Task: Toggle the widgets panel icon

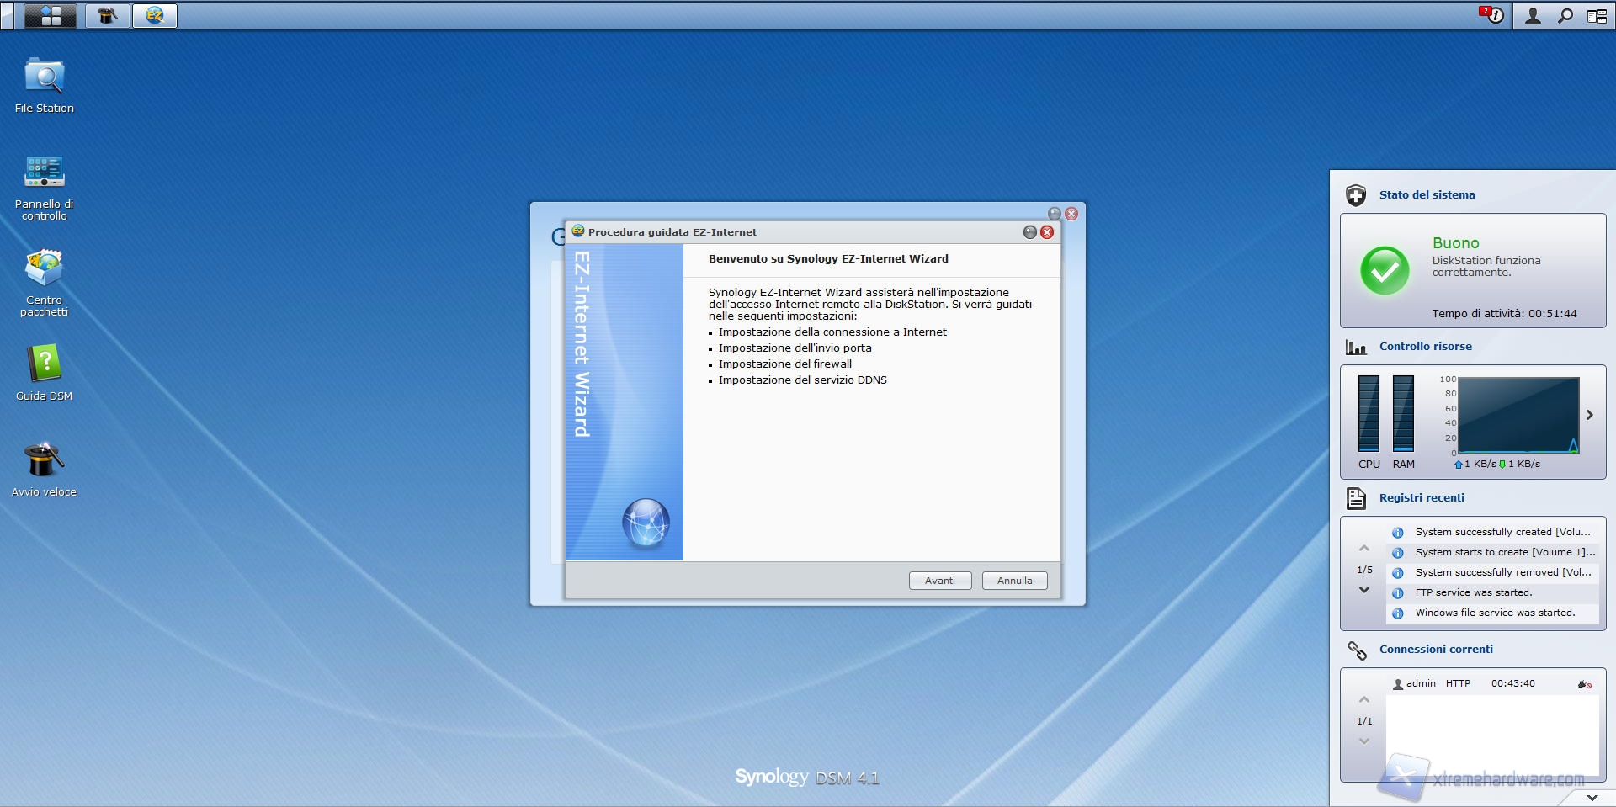Action: pos(1597,15)
